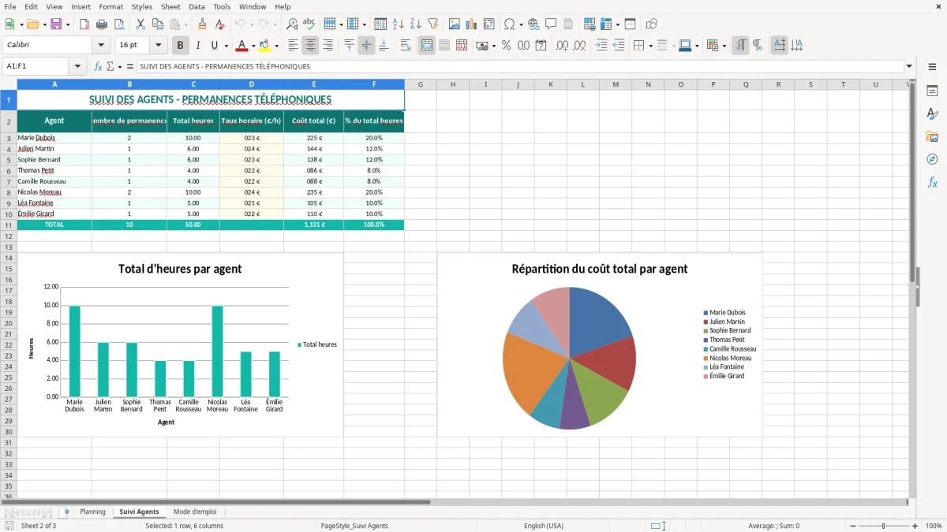Toggle Align Left
Viewport: 947px width, 532px height.
(293, 46)
